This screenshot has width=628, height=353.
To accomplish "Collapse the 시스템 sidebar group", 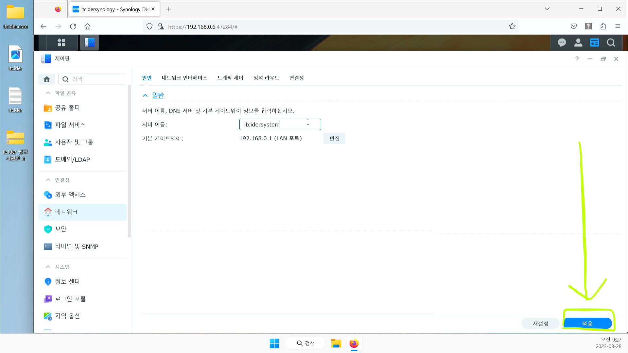I will tap(48, 267).
